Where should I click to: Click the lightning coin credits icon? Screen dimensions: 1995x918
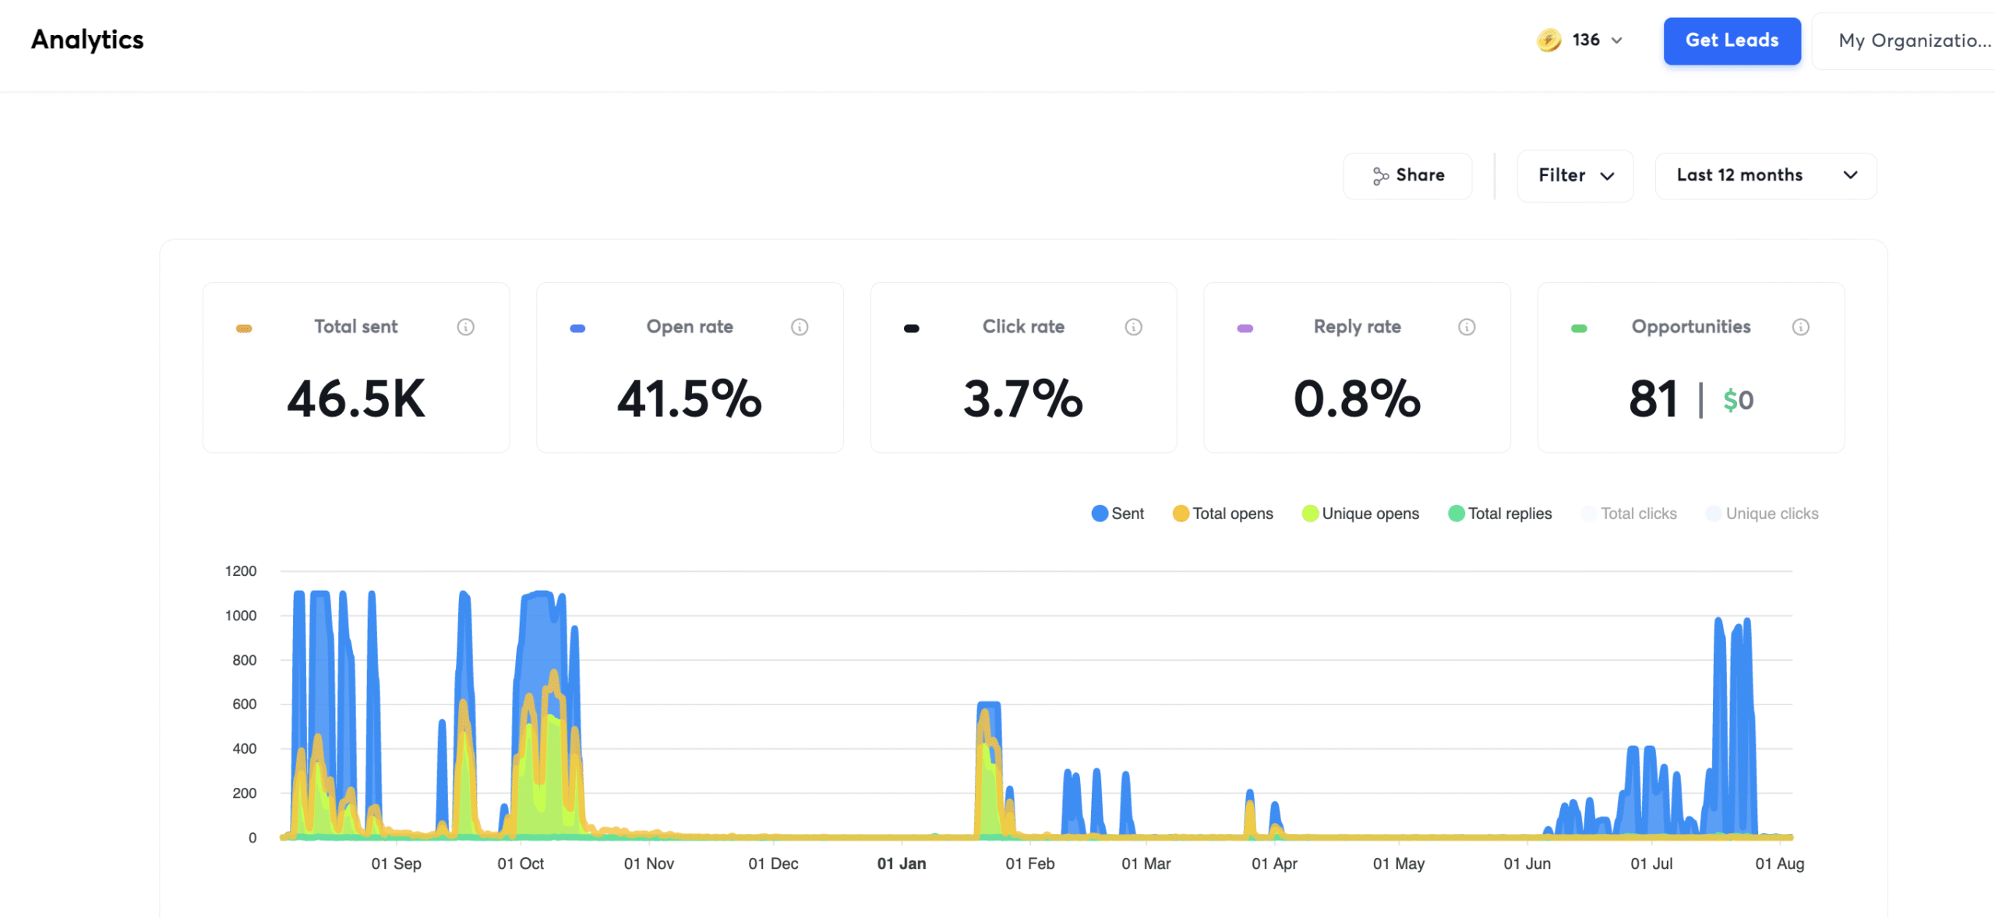pyautogui.click(x=1548, y=40)
